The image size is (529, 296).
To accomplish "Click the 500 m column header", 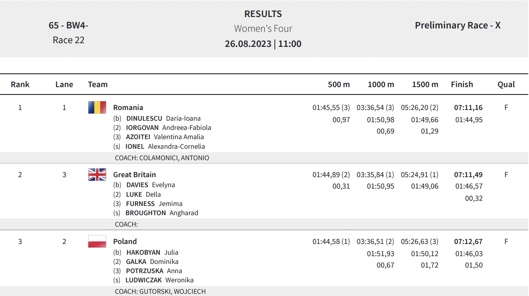I will [x=339, y=84].
